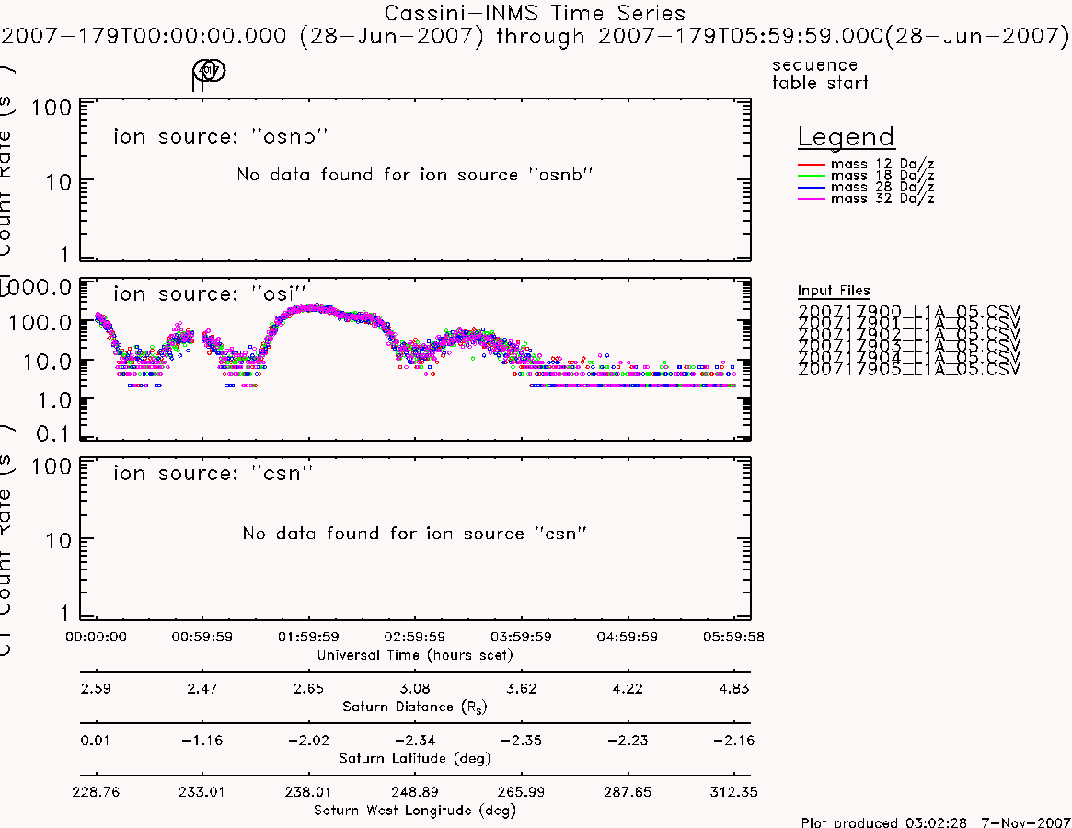Screen dimensions: 1072x828
Task: Click the West Longitude value 265.99
Action: [521, 792]
